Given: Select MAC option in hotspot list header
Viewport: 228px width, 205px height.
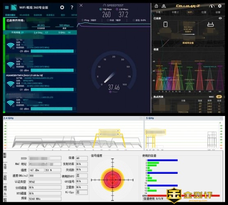Looking at the screenshot, I should click(211, 97).
